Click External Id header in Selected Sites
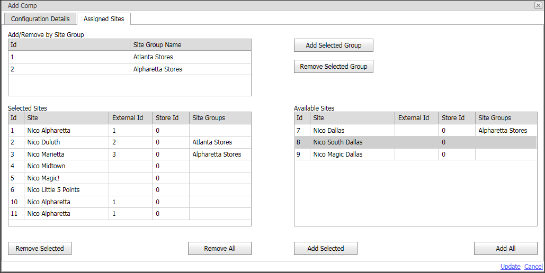The height and width of the screenshot is (273, 545). coord(131,118)
